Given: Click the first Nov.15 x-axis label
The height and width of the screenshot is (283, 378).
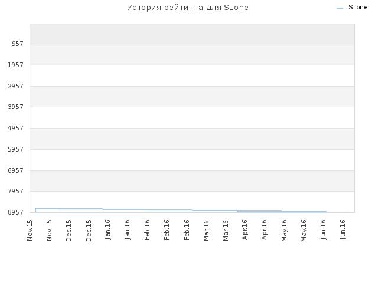Looking at the screenshot, I should [x=30, y=231].
